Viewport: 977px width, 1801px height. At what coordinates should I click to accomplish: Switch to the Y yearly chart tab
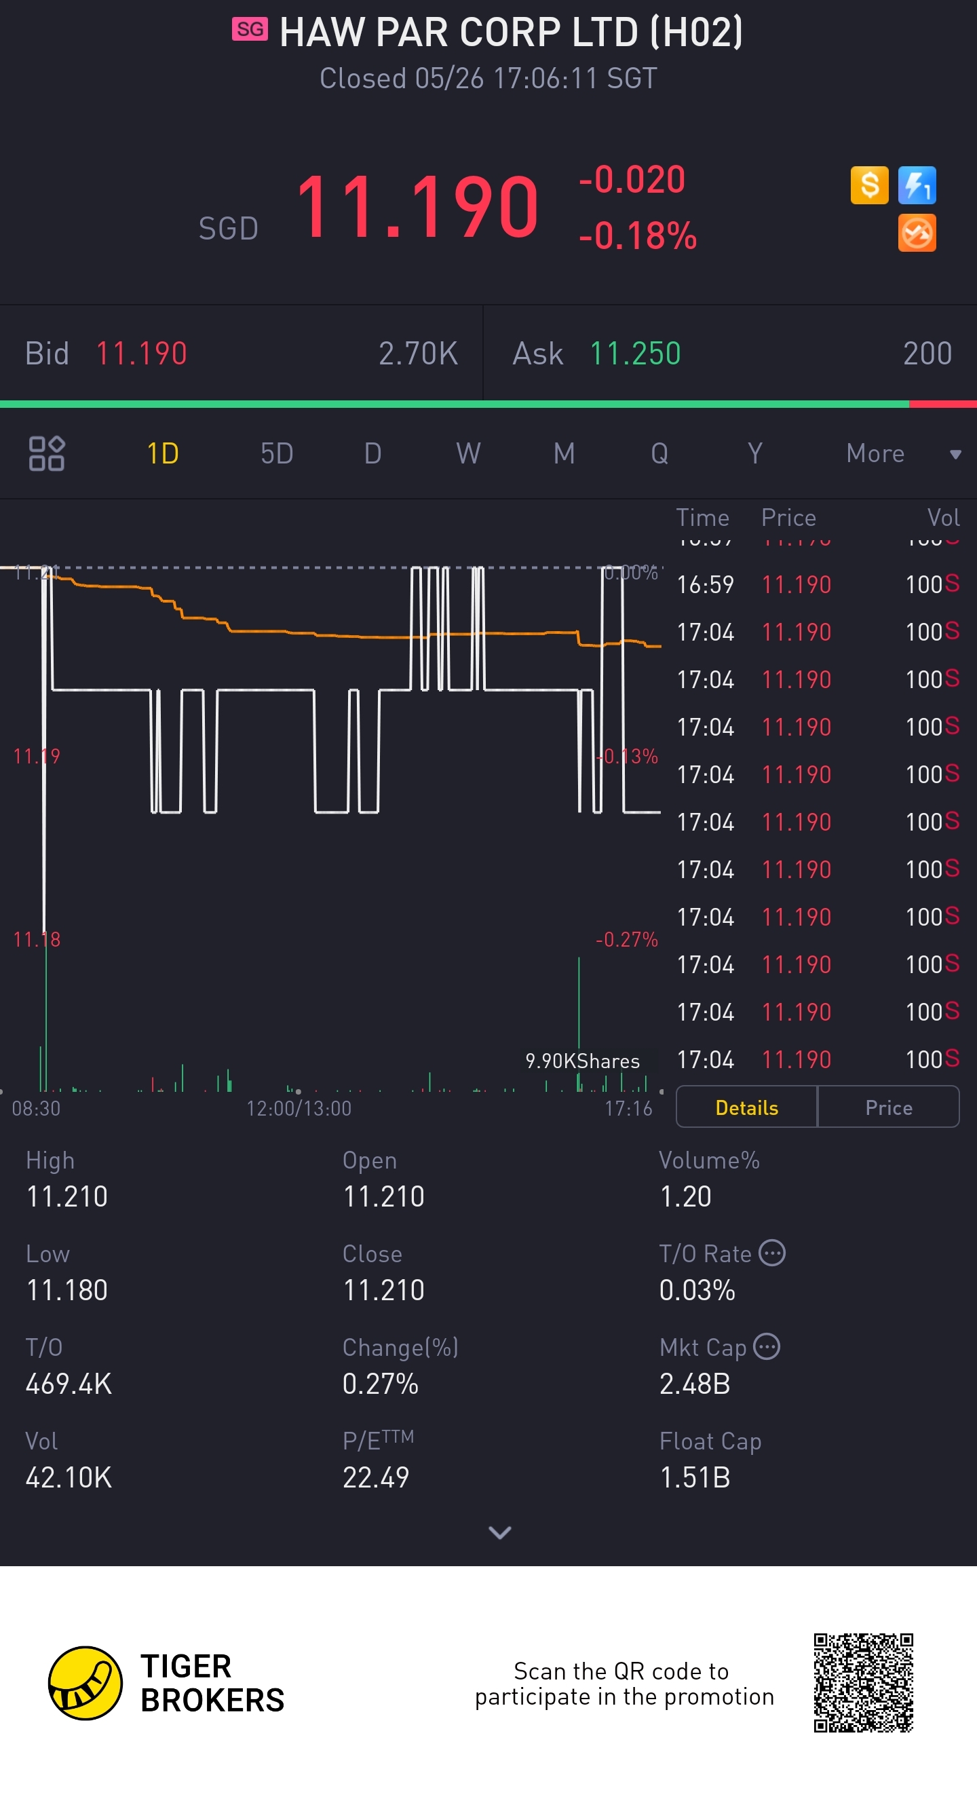[754, 454]
